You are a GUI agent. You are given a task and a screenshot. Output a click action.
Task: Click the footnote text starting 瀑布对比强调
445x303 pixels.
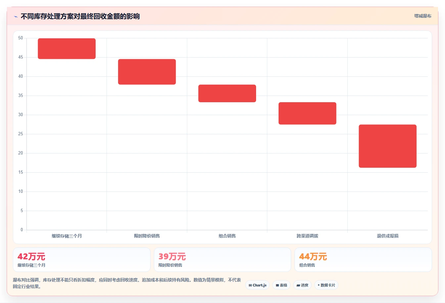127,283
